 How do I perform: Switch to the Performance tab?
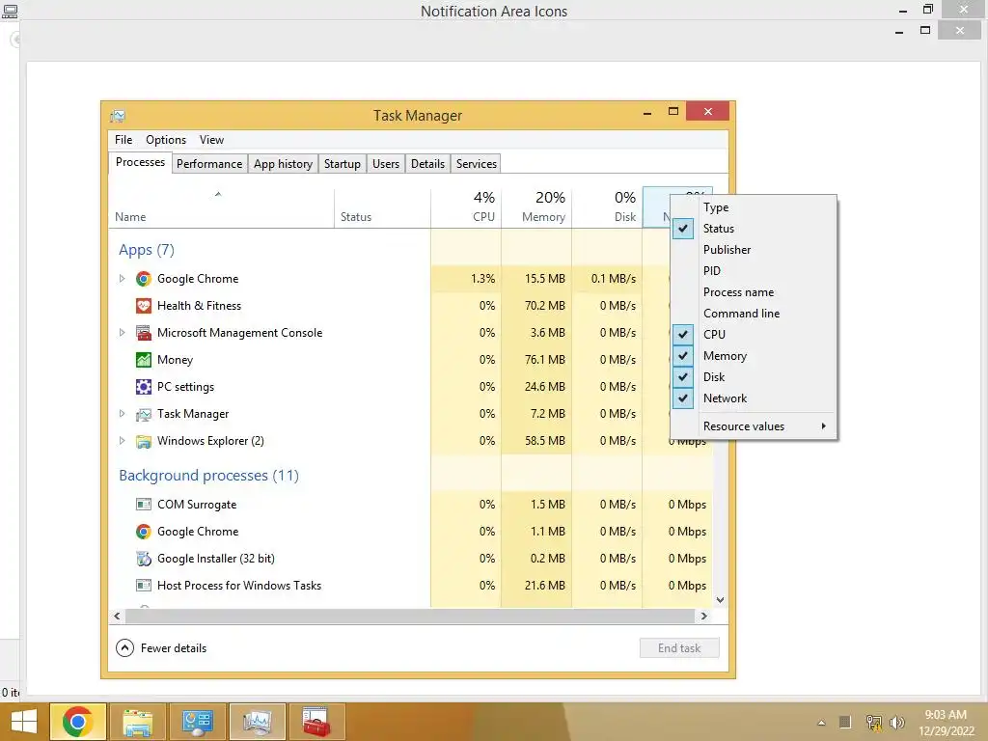click(209, 164)
